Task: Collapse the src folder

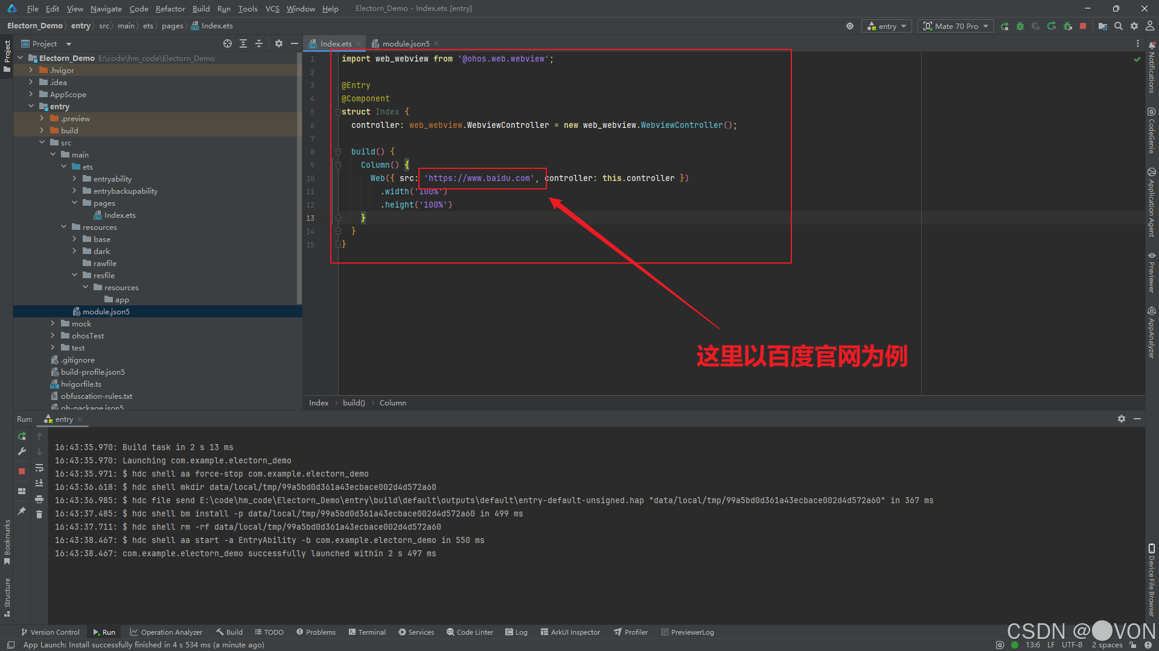Action: (42, 142)
